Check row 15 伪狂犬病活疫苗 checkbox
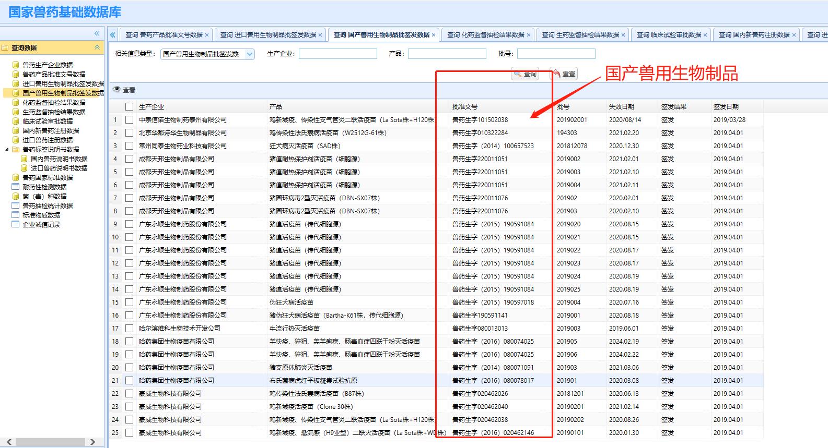This screenshot has height=448, width=828. pos(129,302)
